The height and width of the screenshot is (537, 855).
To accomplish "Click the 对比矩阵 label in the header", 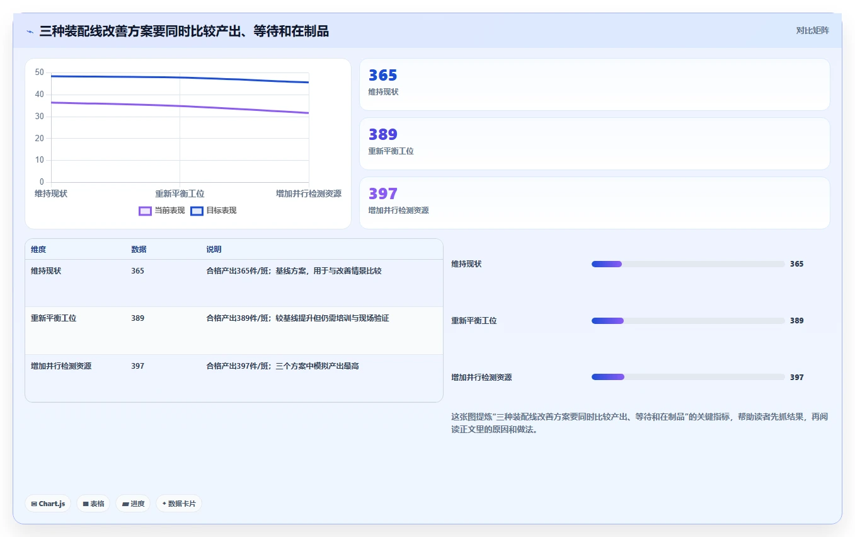I will click(812, 30).
